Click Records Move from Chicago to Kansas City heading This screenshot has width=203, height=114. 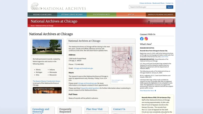click(154, 51)
